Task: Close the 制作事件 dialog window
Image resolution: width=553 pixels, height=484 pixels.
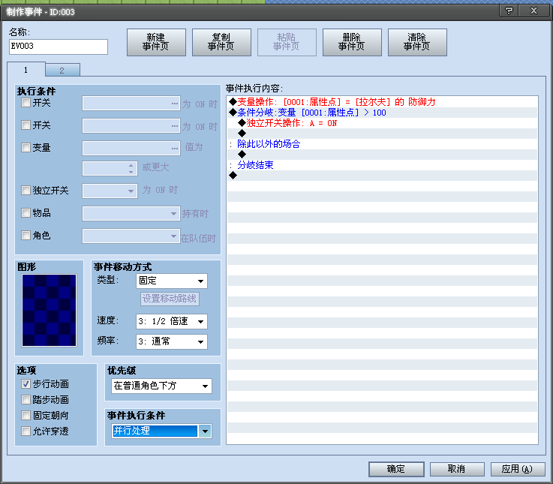Action: 534,11
